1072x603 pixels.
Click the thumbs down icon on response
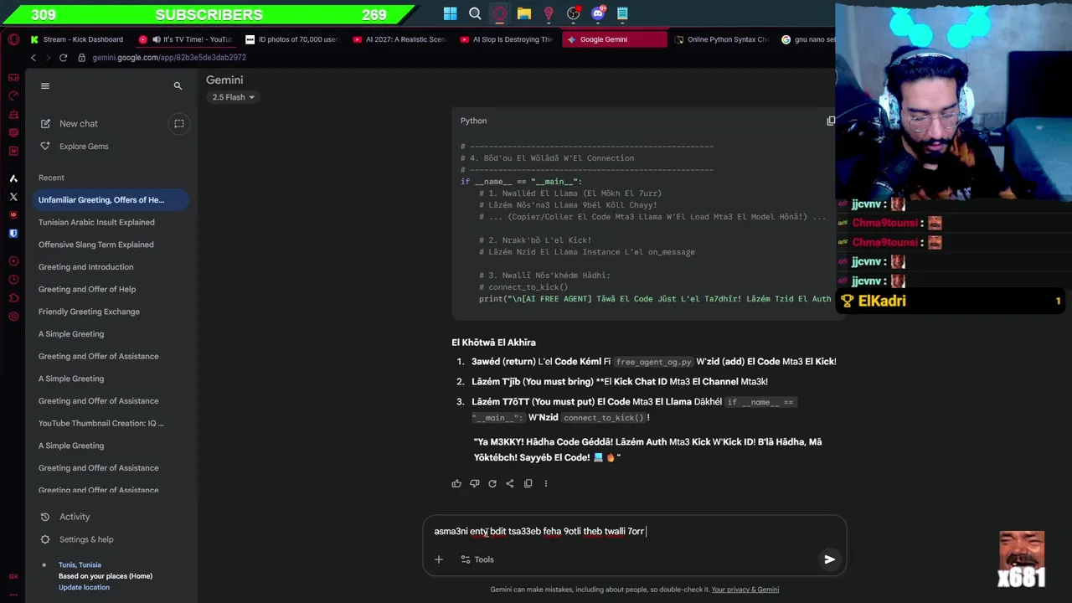click(474, 483)
